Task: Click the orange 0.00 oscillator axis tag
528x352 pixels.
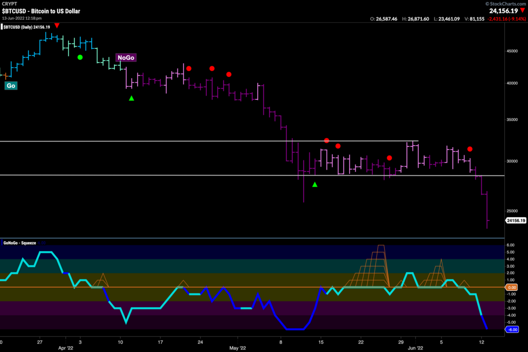Action: (x=511, y=288)
